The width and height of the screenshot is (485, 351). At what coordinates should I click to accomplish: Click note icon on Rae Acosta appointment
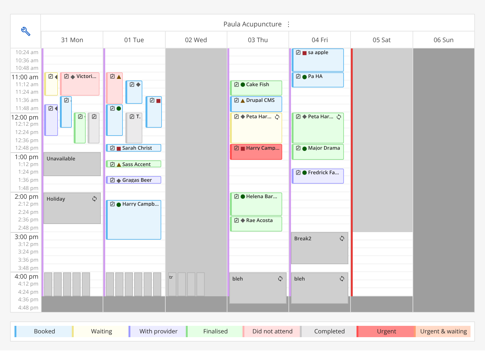[237, 220]
